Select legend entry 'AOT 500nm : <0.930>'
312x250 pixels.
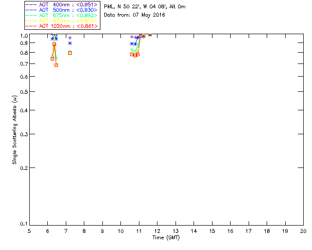coord(68,10)
